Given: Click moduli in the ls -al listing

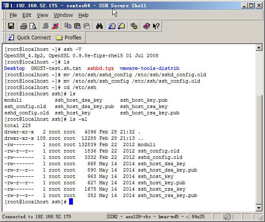Looking at the screenshot, I should (x=147, y=144).
